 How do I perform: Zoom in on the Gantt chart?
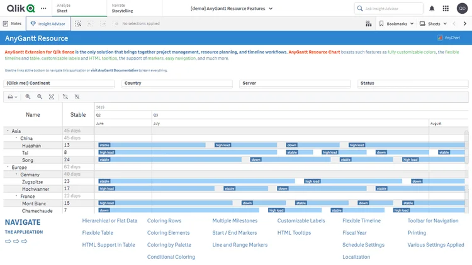point(28,97)
